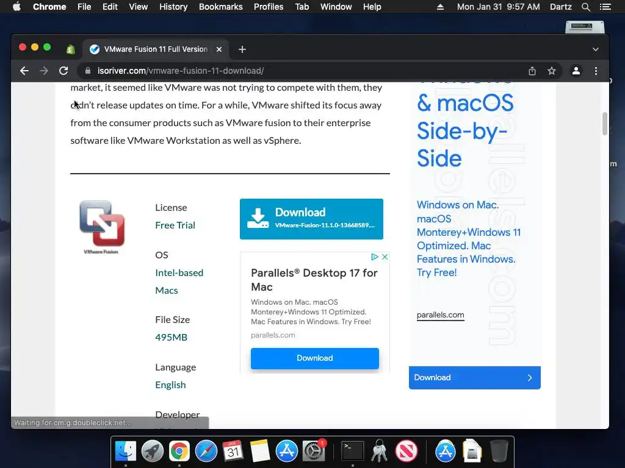Open the Apple menu
Screen dimensions: 625x468
tap(16, 7)
